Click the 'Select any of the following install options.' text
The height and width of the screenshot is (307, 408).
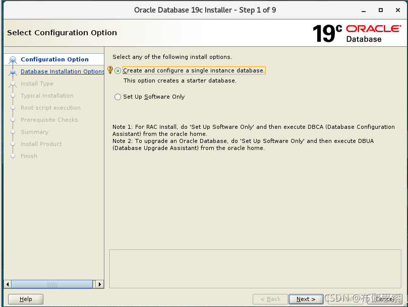172,57
